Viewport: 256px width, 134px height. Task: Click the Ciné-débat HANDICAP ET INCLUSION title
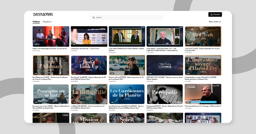(x=126, y=50)
